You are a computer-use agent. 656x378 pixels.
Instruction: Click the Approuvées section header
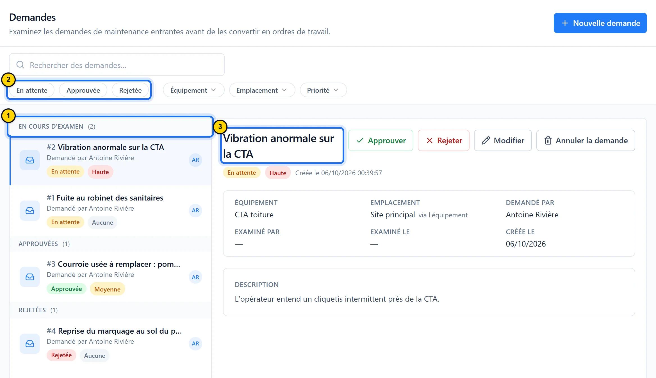pos(110,244)
